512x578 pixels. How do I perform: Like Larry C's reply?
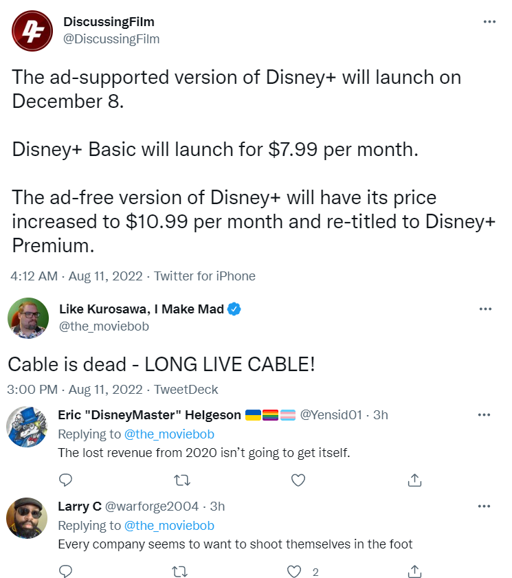[295, 571]
